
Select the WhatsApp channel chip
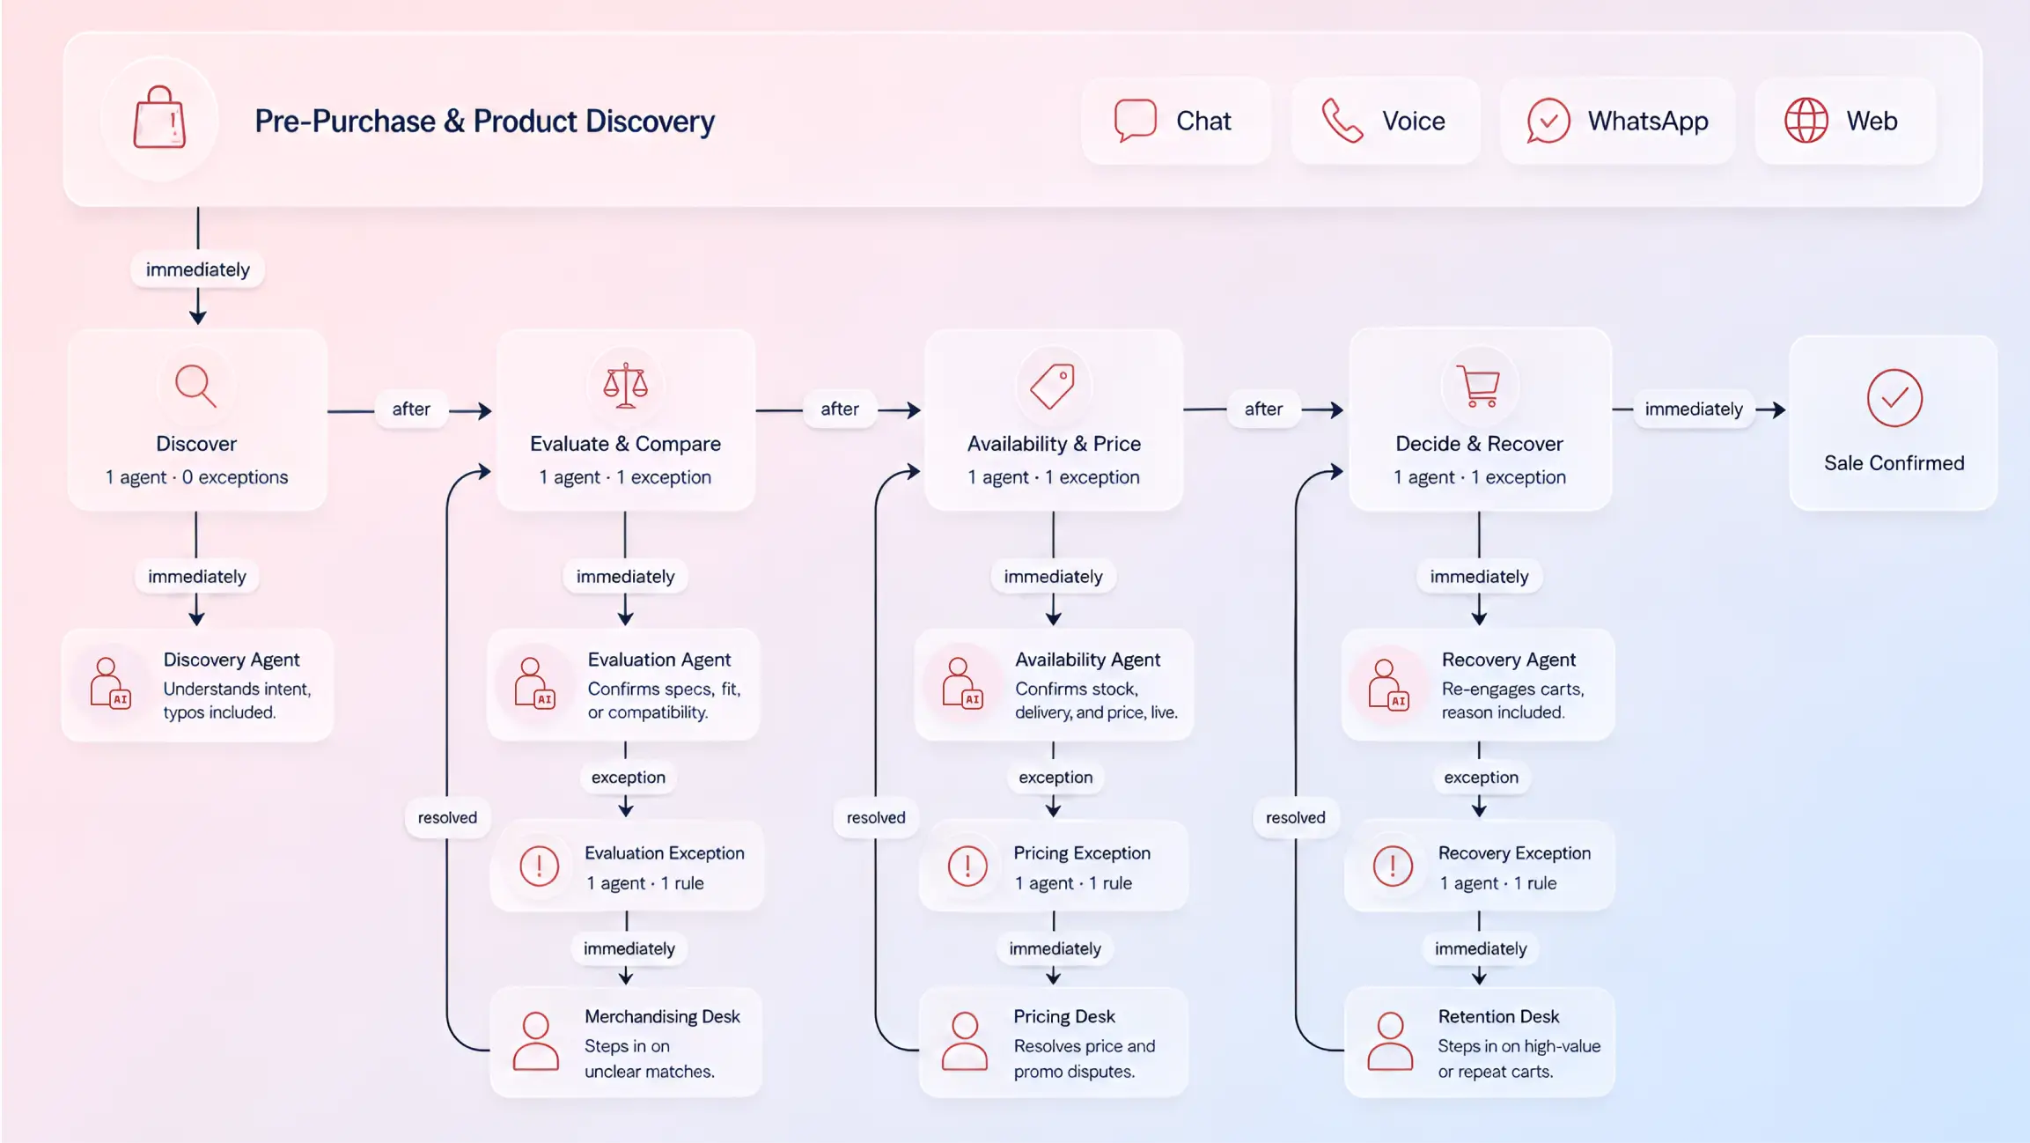pos(1618,121)
